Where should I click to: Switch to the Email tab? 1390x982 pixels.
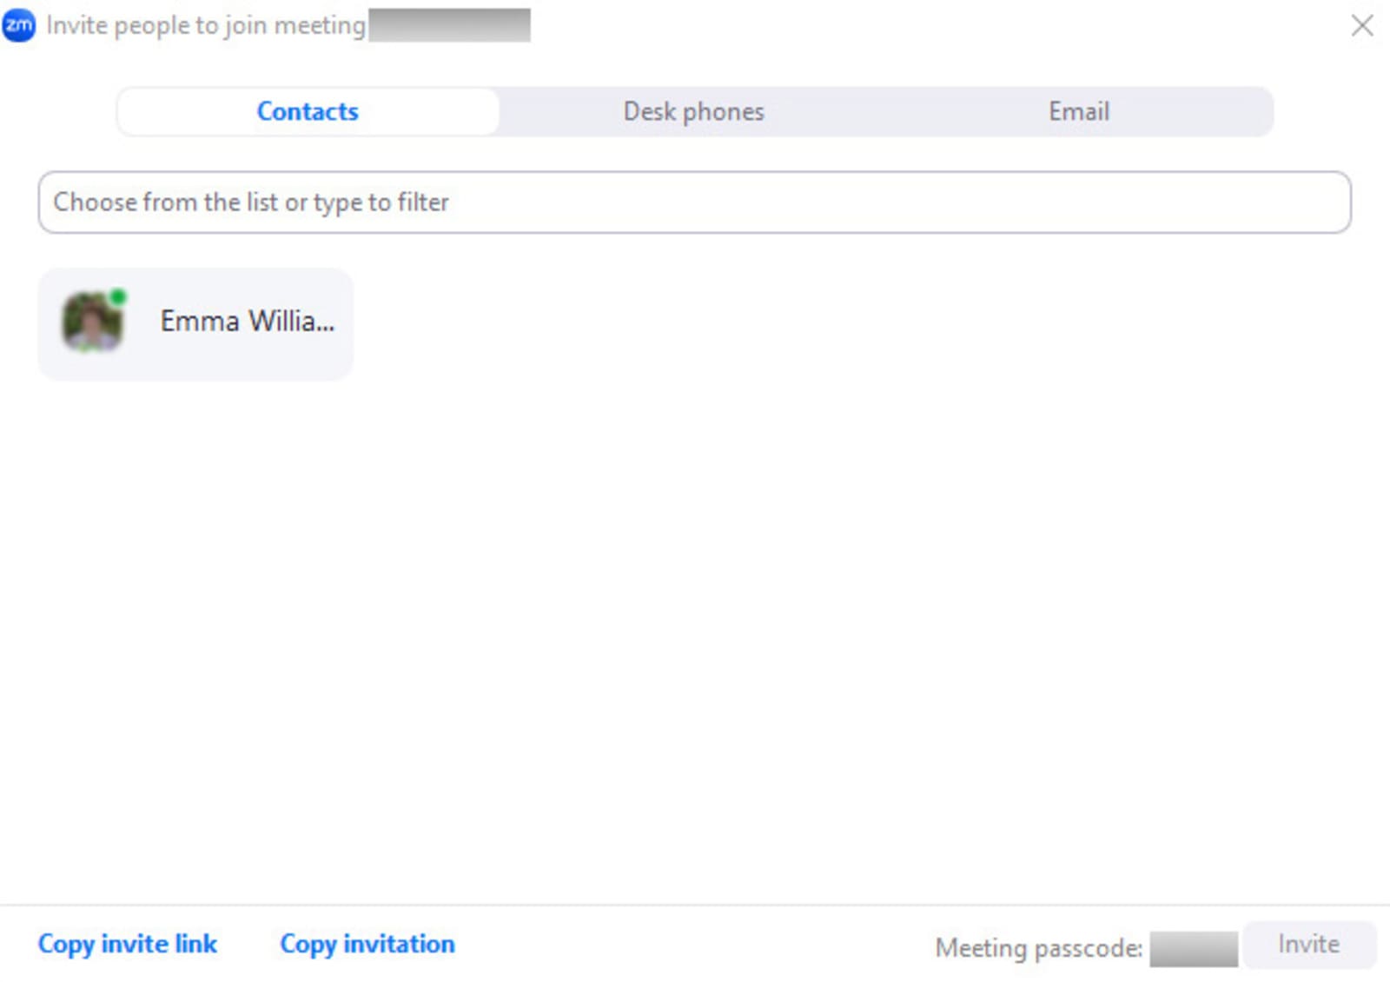1078,111
